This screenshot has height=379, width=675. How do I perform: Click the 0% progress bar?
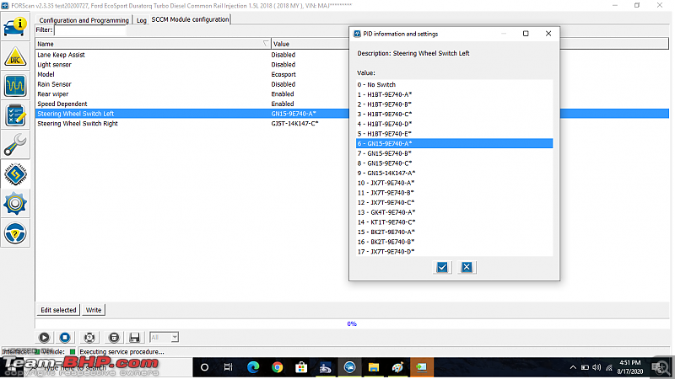(352, 324)
